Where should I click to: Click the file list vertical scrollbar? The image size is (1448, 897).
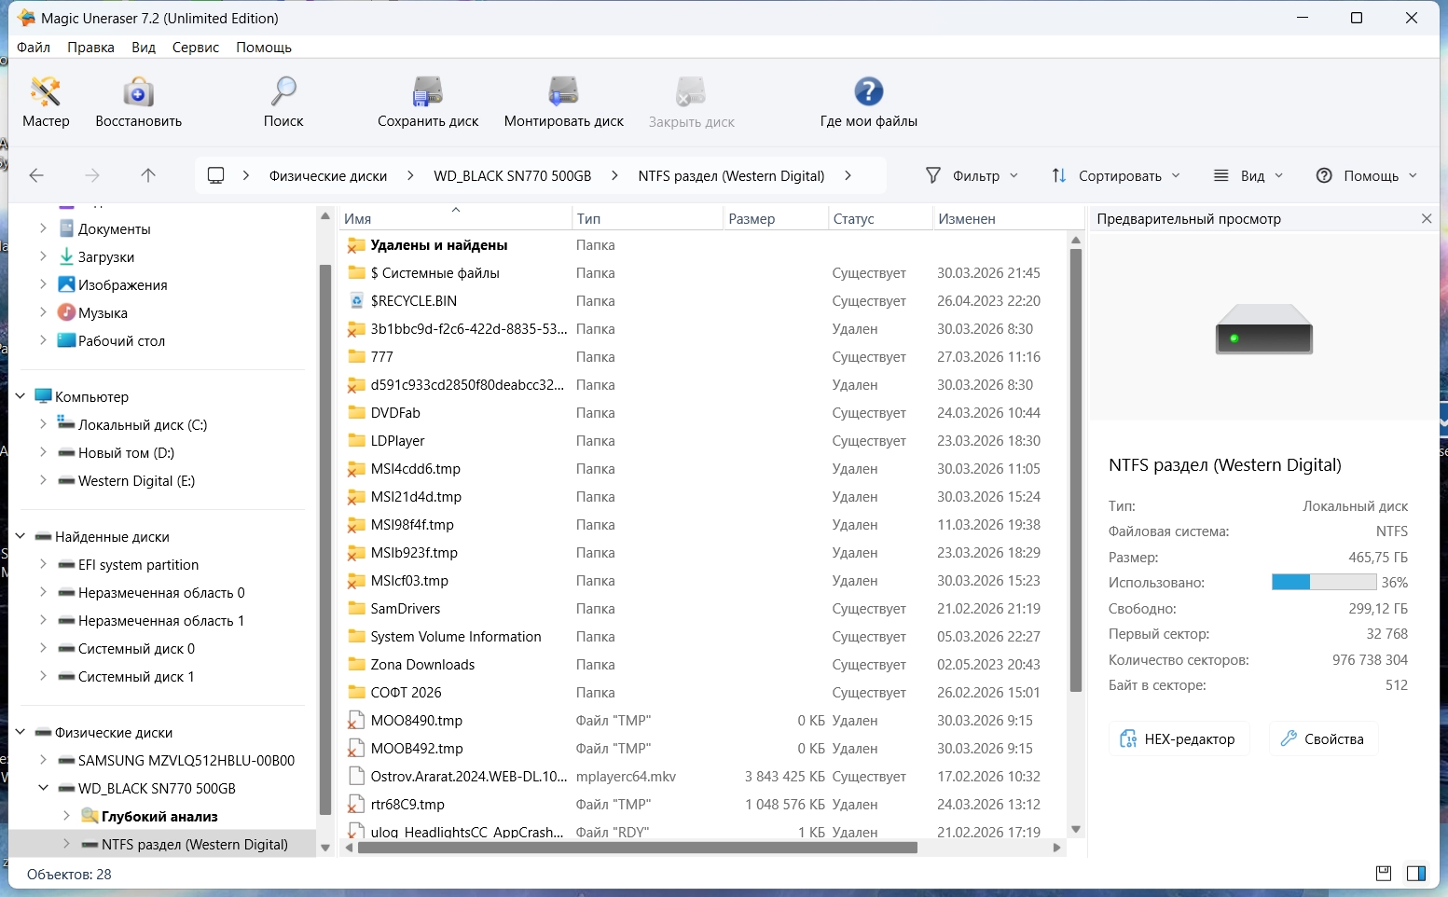click(1075, 470)
